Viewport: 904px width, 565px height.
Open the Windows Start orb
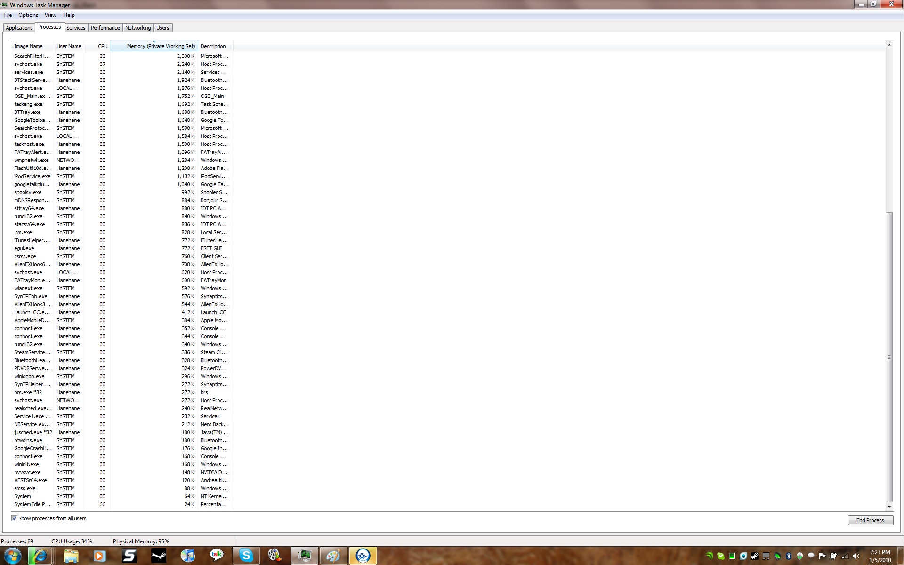[13, 556]
